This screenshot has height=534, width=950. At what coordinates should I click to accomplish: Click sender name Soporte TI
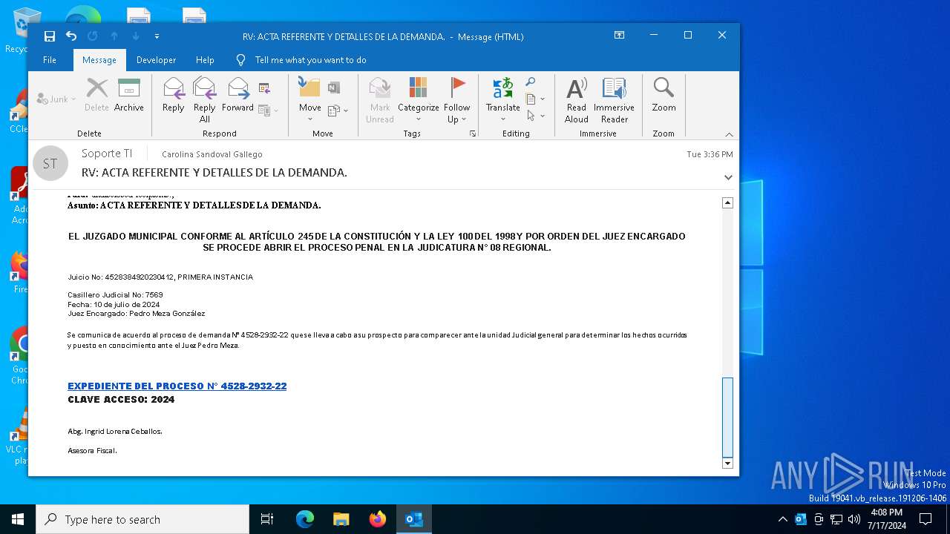tap(107, 154)
